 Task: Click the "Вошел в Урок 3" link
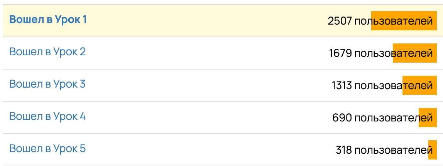tap(47, 84)
